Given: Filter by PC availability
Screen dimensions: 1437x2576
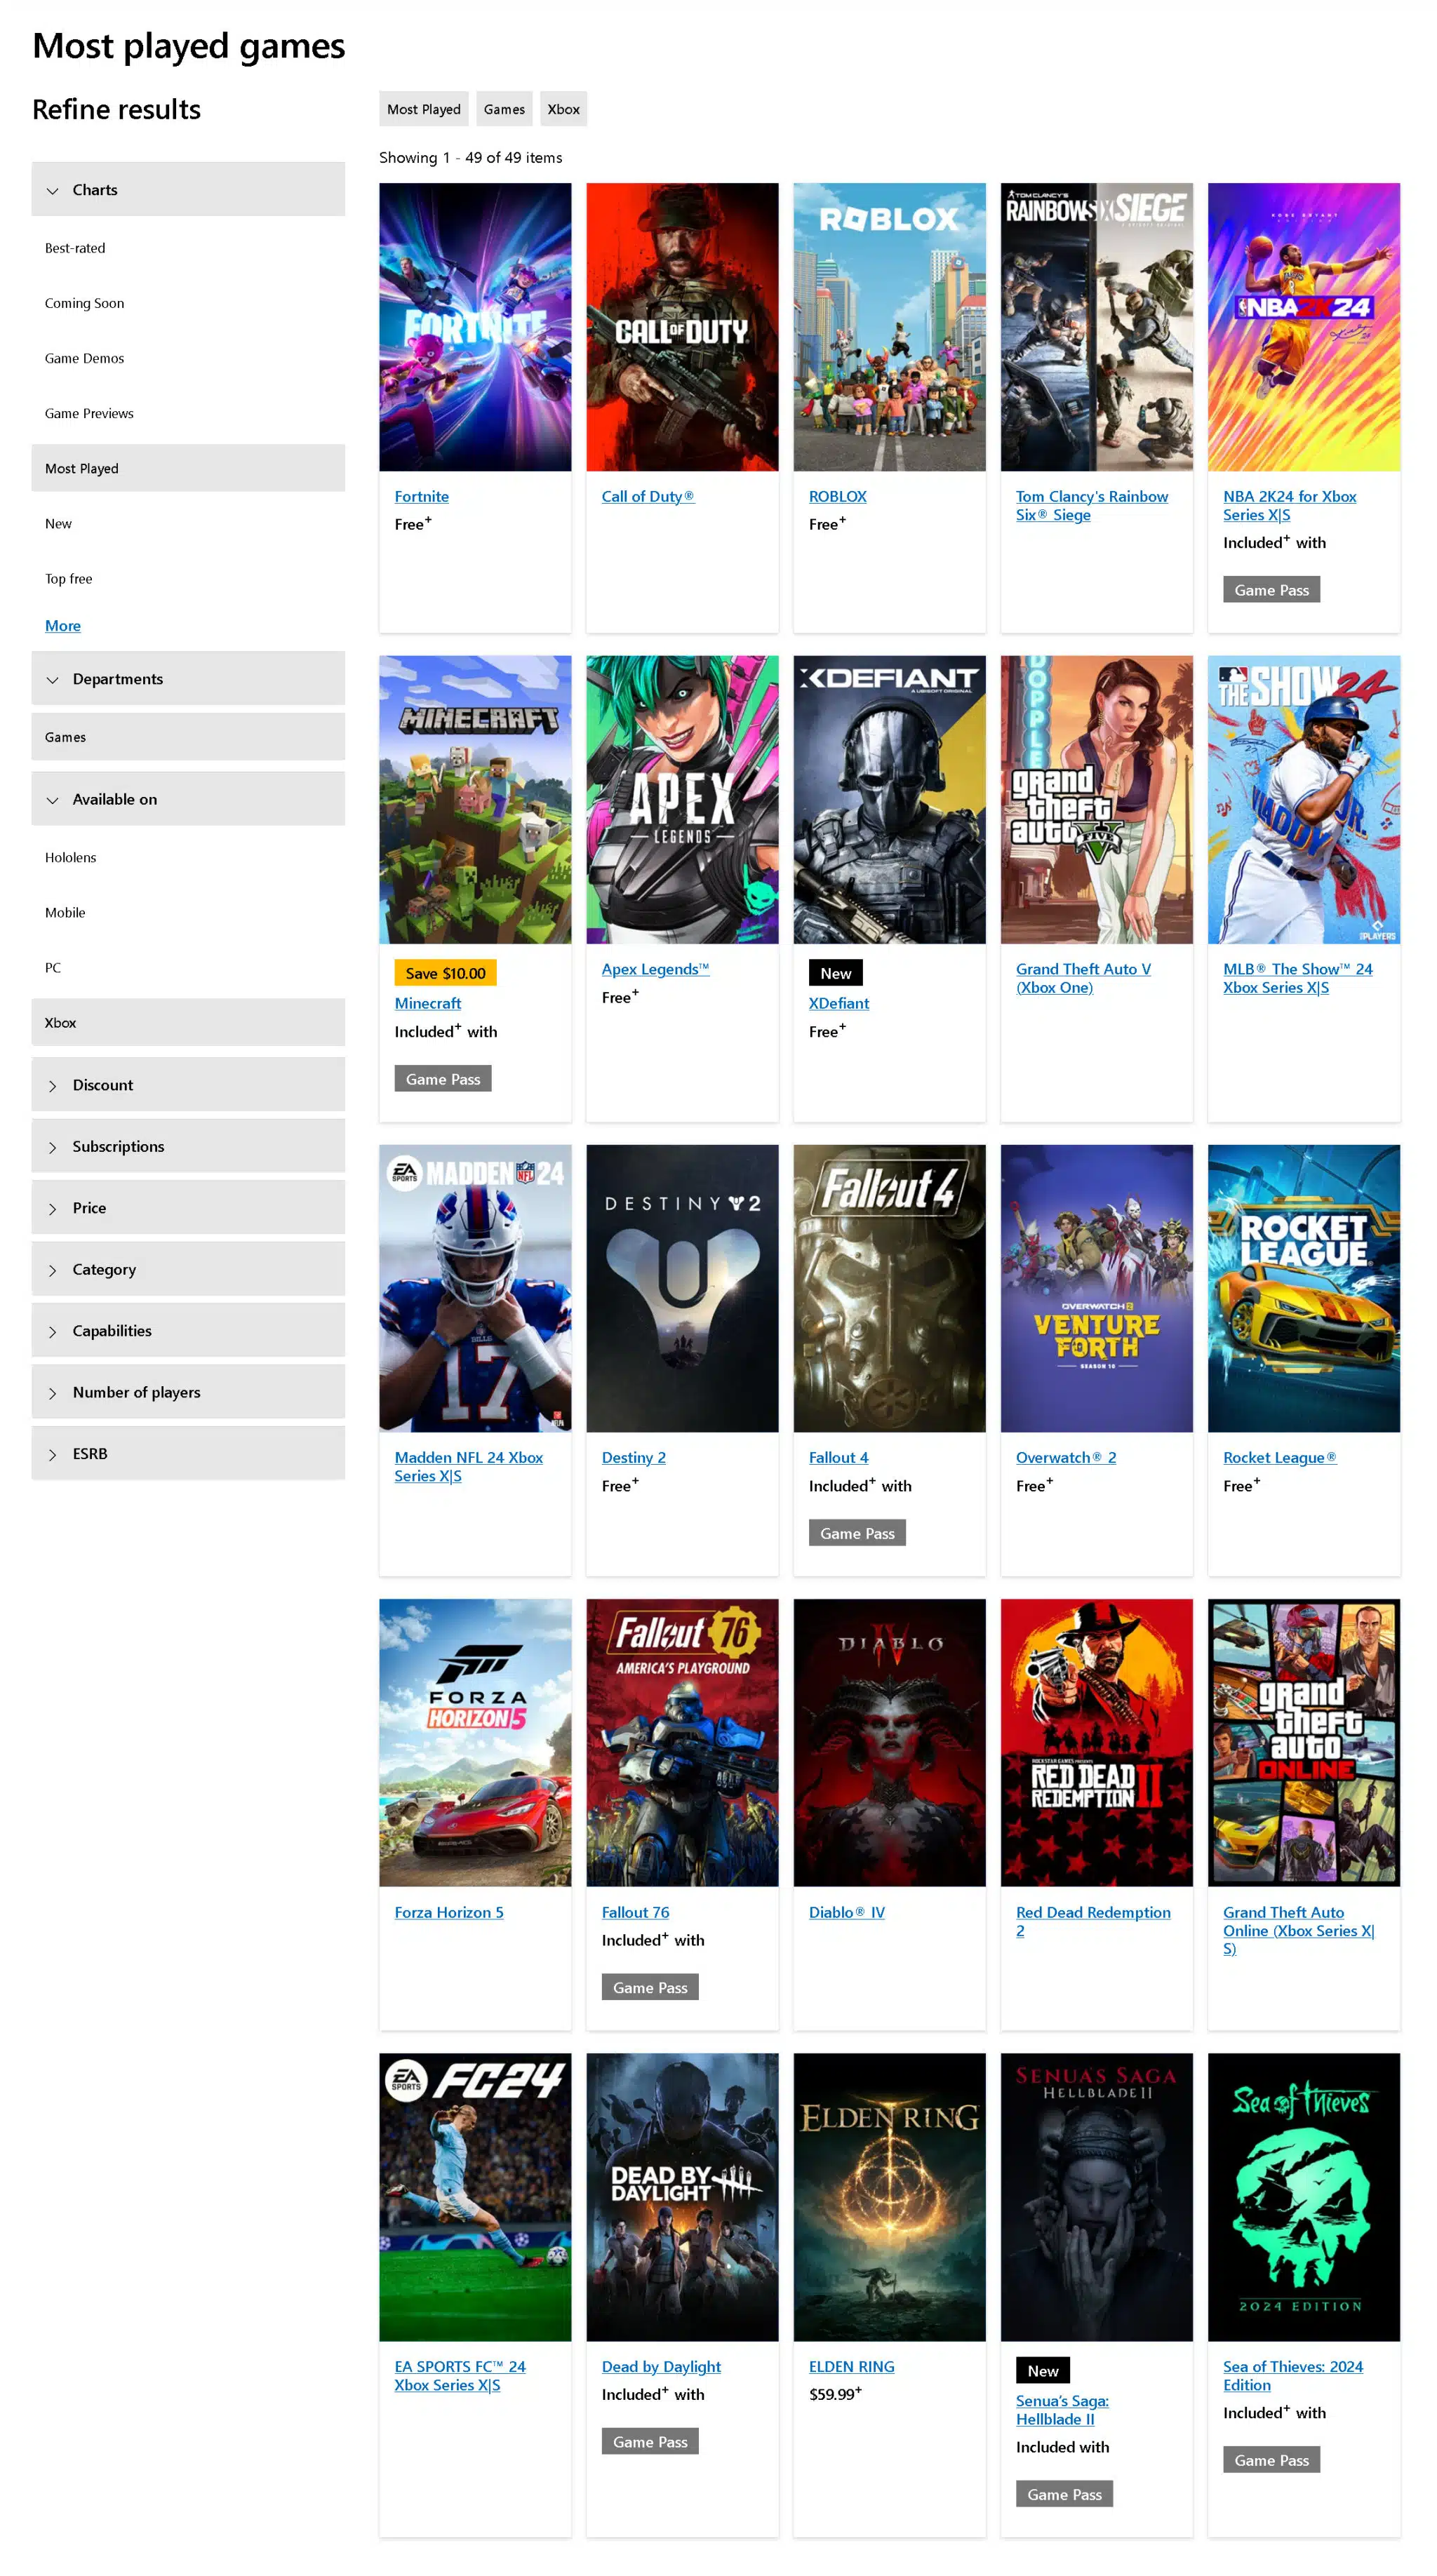Looking at the screenshot, I should point(188,967).
